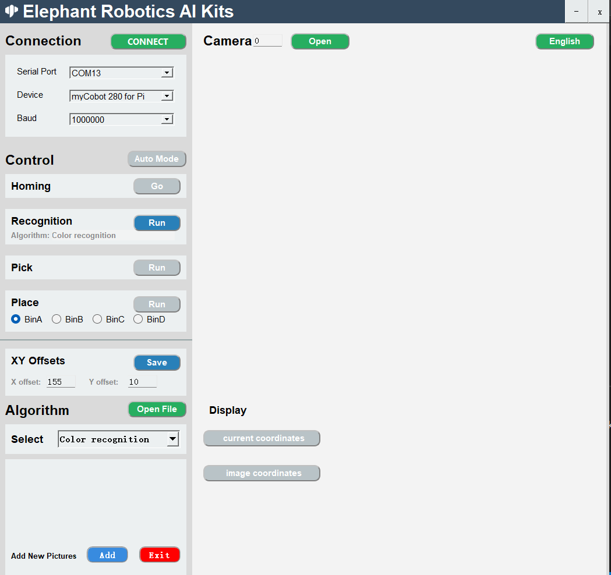Click the Elephant Robotics logo icon
The image size is (611, 575).
[x=11, y=11]
